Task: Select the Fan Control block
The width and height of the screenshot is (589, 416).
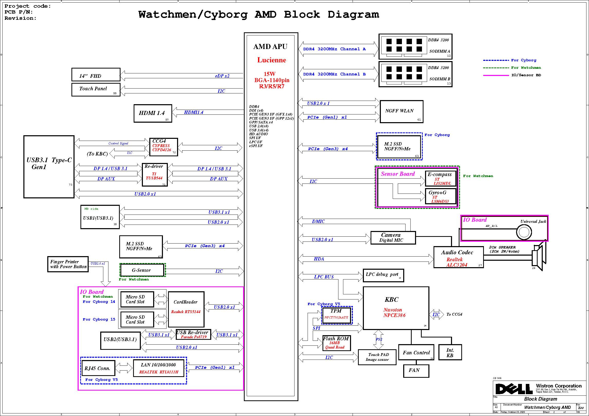Action: [x=416, y=352]
